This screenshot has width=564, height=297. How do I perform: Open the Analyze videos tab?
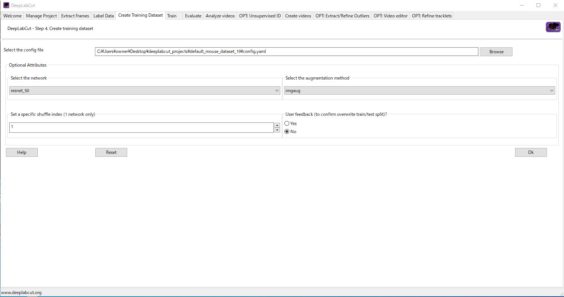pos(220,16)
